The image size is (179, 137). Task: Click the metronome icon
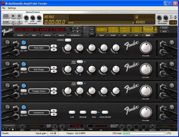[171, 17]
